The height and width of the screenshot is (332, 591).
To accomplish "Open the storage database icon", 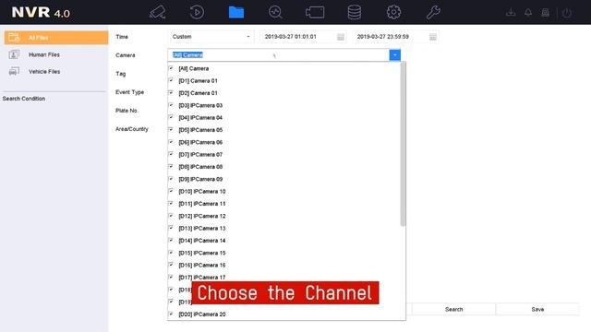I will point(355,12).
